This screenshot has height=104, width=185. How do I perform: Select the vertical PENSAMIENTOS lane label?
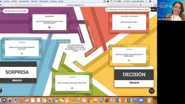click(80, 34)
